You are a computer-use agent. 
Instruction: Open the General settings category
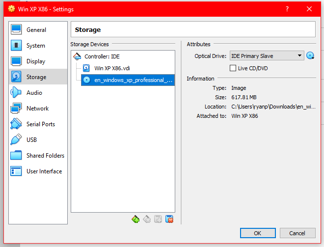(x=38, y=29)
